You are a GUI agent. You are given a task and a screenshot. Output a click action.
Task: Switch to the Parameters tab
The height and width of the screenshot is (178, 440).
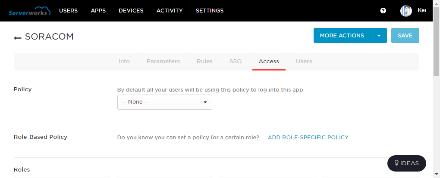click(x=163, y=61)
